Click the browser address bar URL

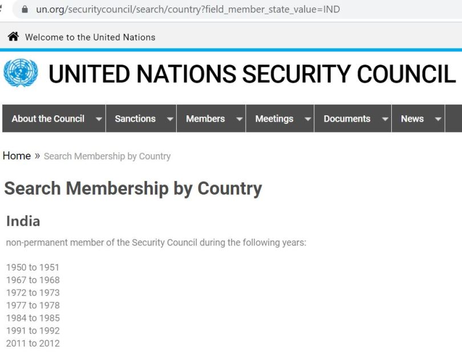pyautogui.click(x=188, y=9)
